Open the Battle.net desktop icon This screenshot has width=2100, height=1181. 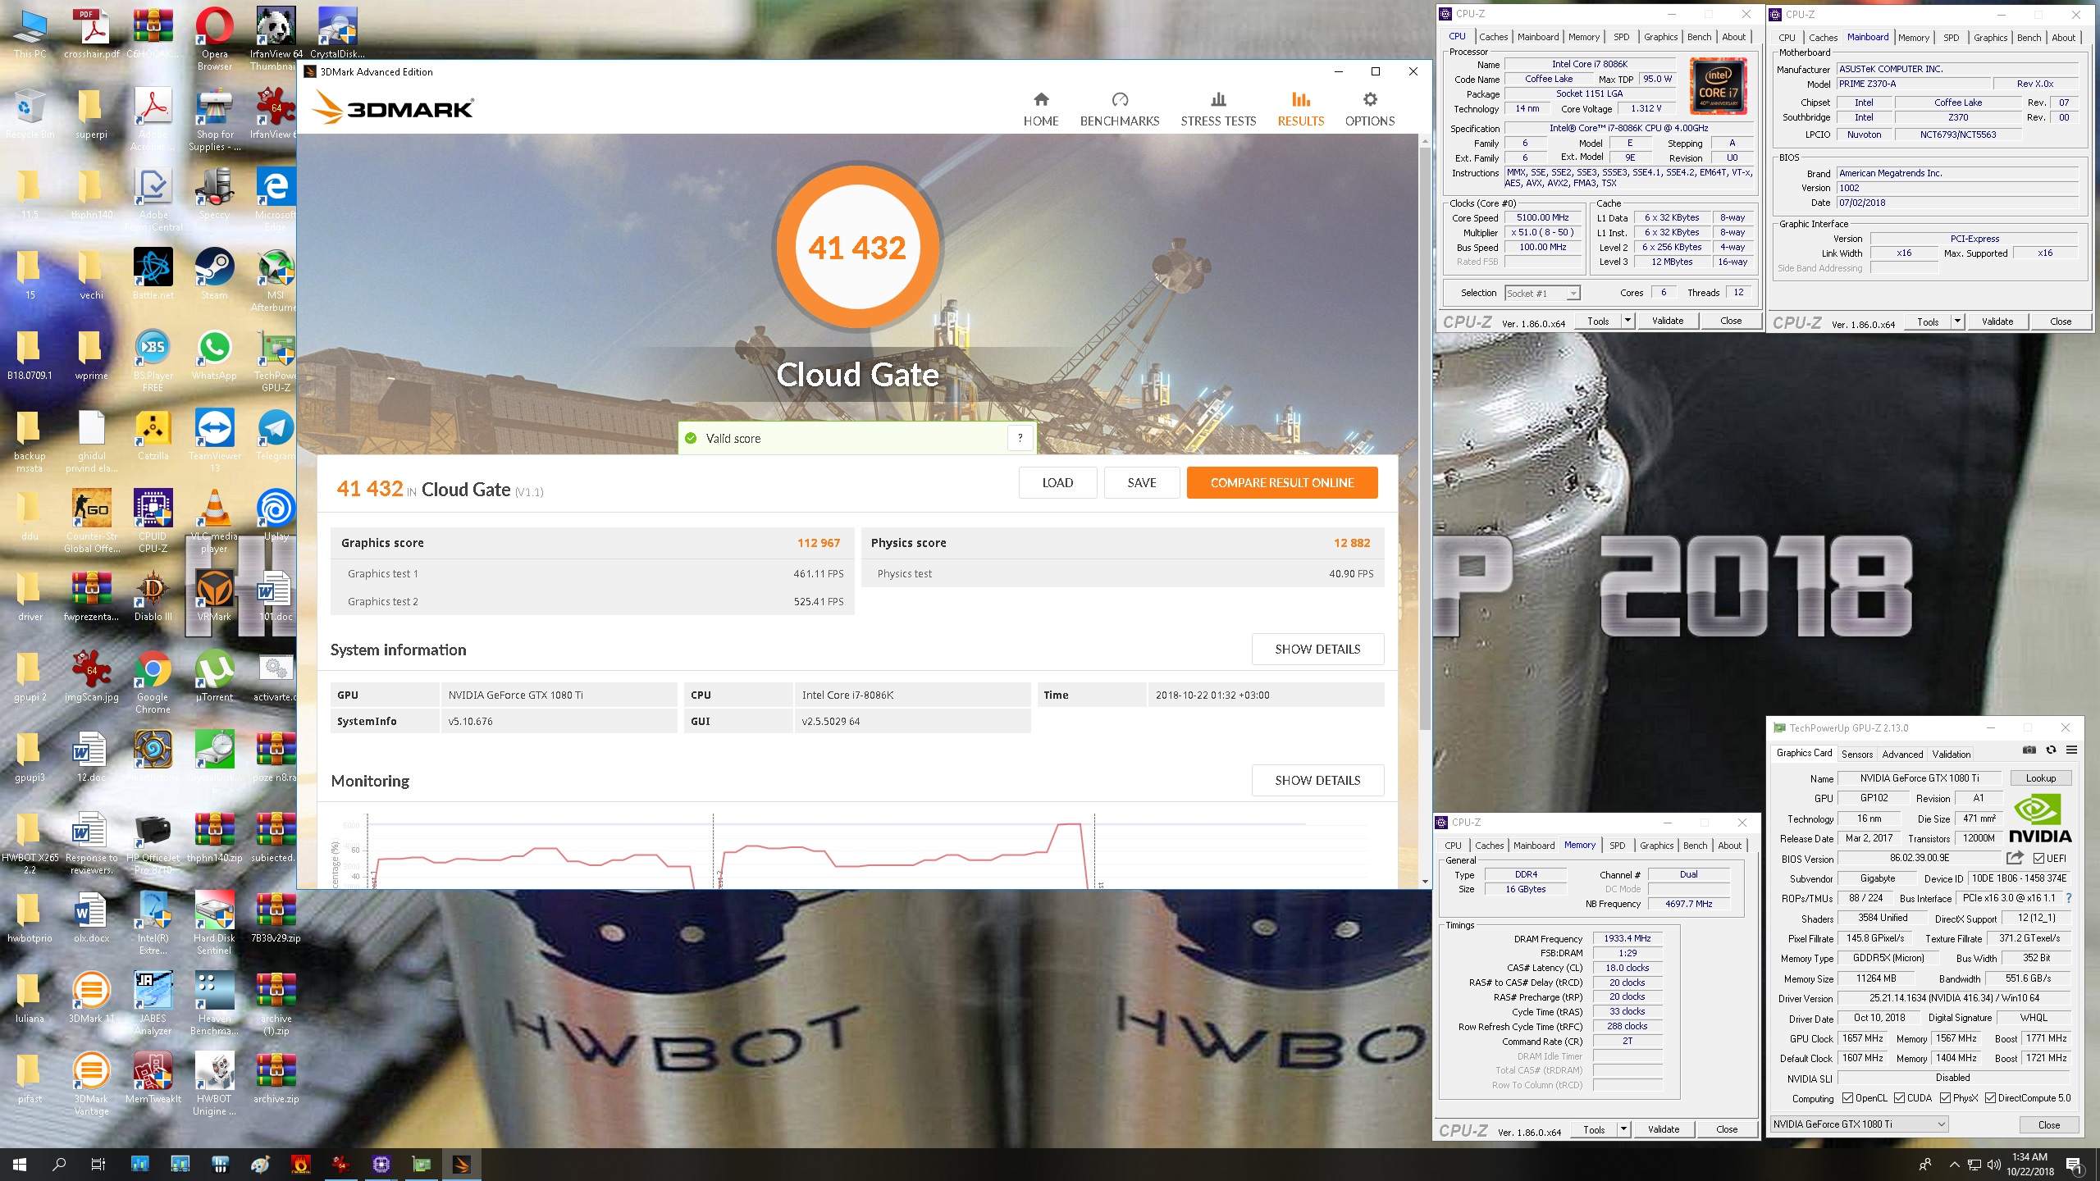click(x=153, y=275)
